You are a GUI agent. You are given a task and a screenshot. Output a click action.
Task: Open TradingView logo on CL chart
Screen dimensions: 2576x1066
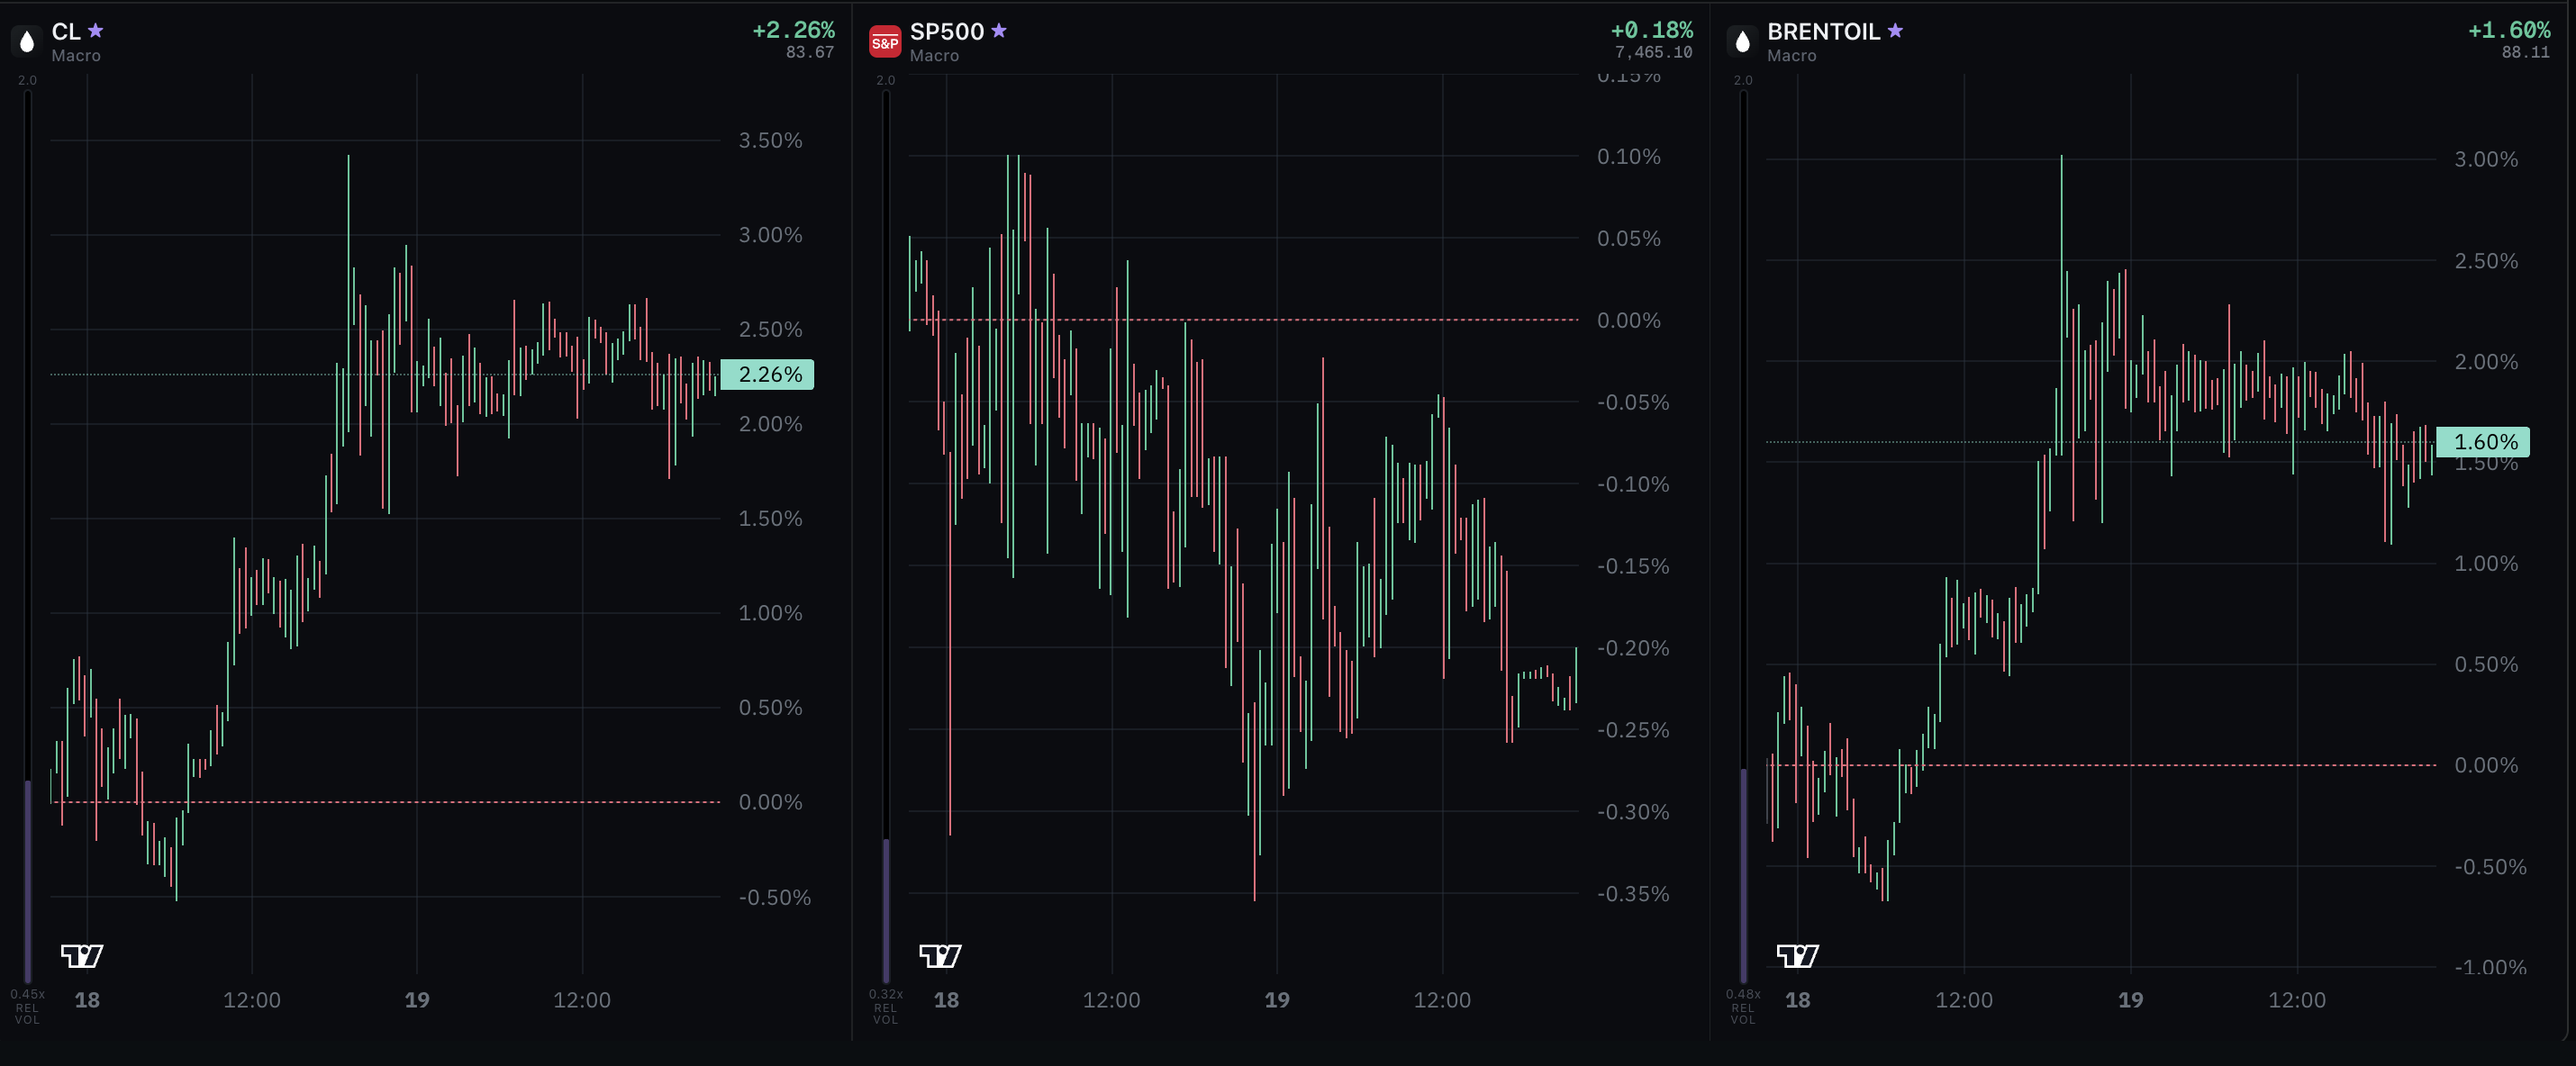click(82, 956)
